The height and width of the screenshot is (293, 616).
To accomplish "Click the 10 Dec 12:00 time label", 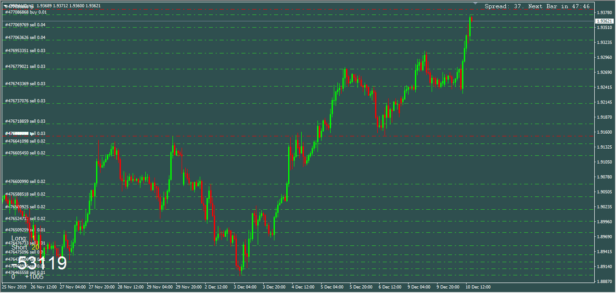I will (477, 287).
